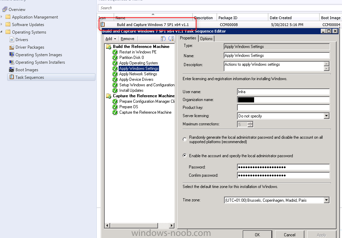Click the Application Management folder icon

point(8,17)
